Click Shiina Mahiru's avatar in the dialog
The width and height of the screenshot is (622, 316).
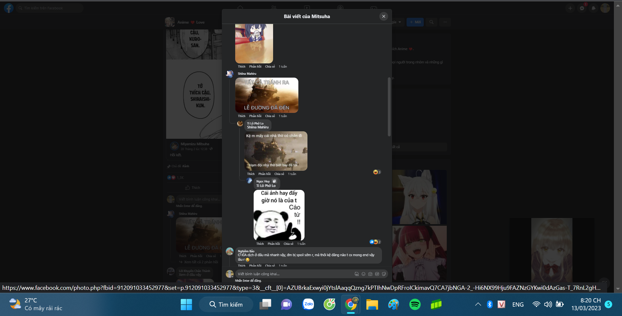[x=230, y=74]
